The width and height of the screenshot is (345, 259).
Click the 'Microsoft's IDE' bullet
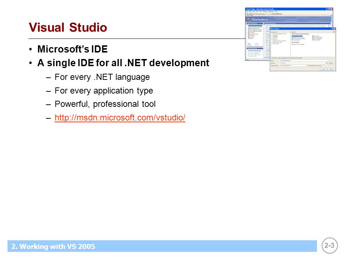click(72, 49)
